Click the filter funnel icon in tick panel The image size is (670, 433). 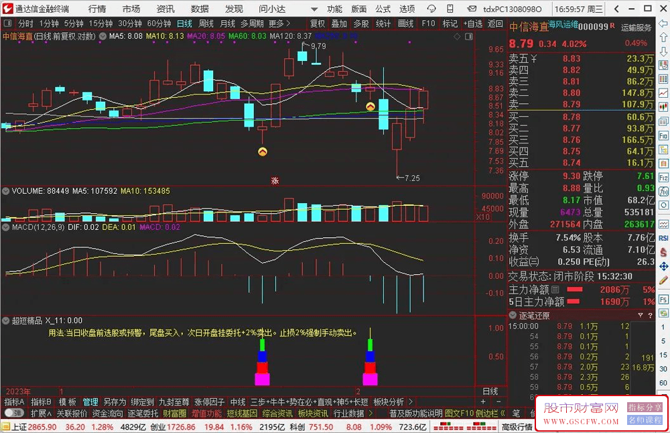(640, 316)
